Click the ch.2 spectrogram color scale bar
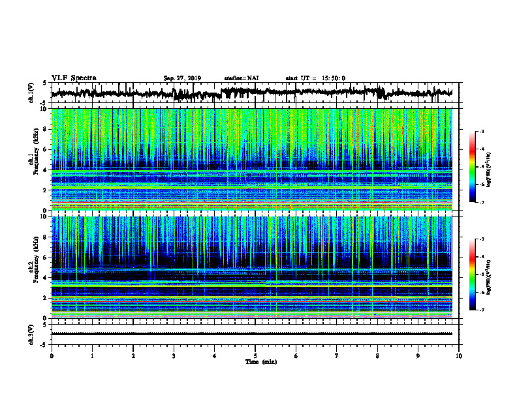Image resolution: width=517 pixels, height=399 pixels. point(473,274)
